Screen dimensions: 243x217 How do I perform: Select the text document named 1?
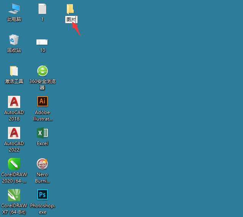(x=42, y=9)
